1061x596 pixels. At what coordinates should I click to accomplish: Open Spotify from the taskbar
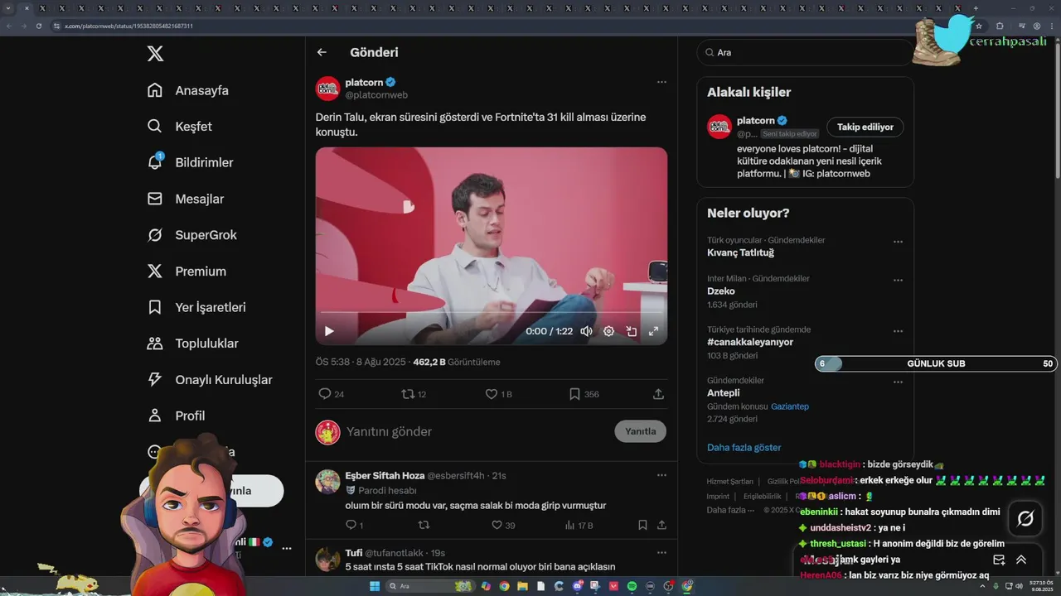(632, 586)
